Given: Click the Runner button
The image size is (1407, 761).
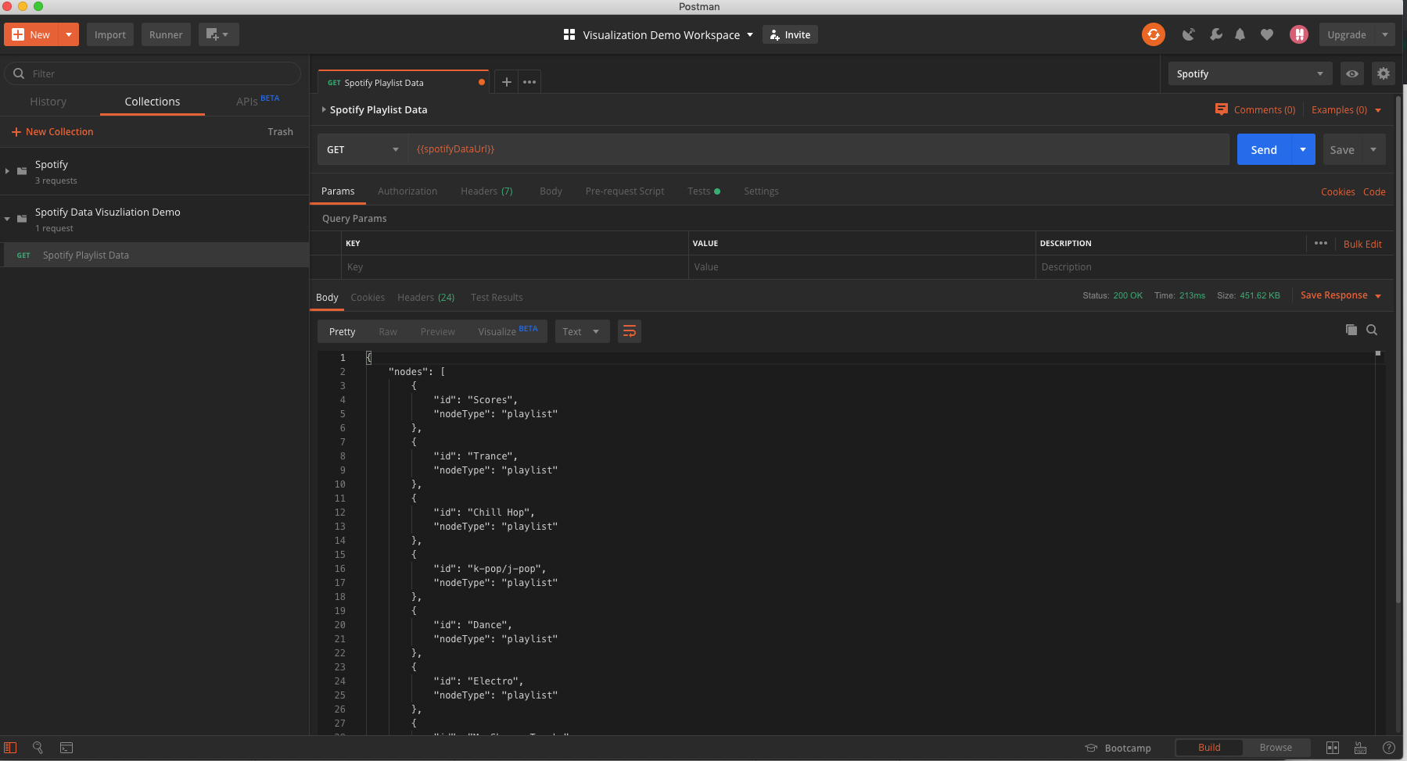Looking at the screenshot, I should [166, 34].
